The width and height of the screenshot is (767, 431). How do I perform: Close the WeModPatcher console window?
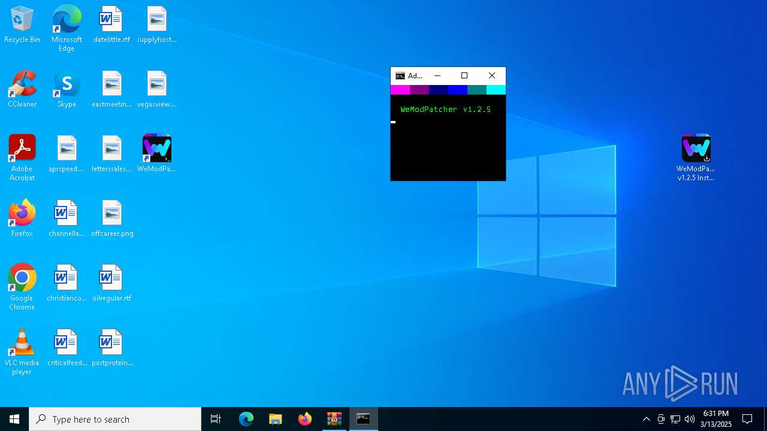(492, 76)
